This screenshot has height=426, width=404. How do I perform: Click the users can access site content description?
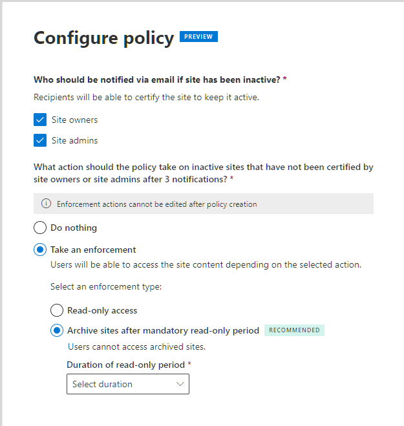(206, 264)
